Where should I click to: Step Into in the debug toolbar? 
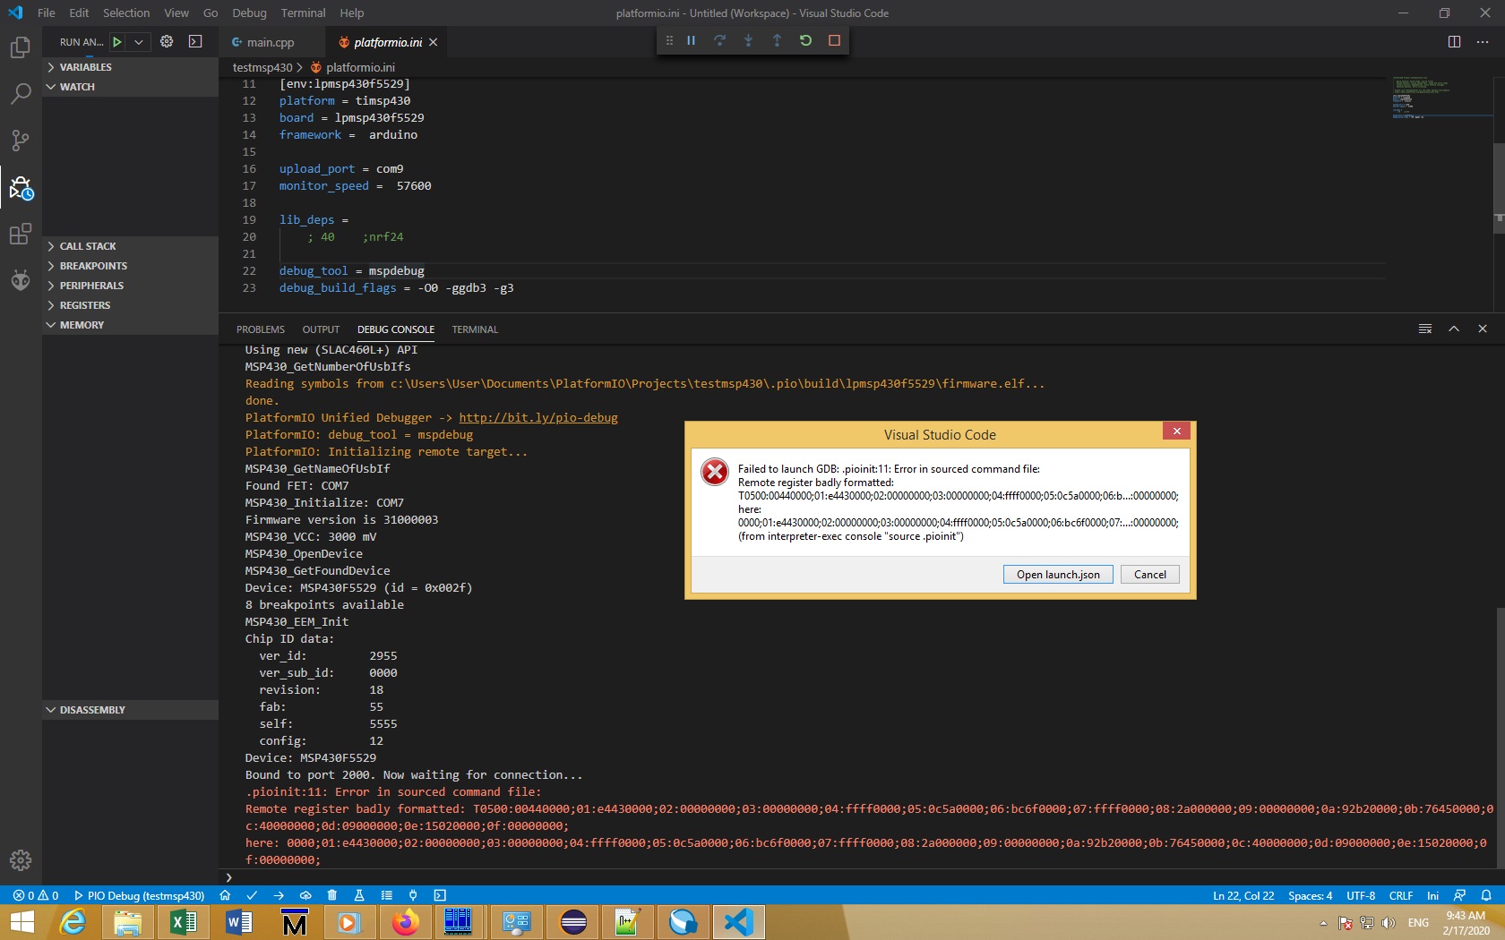[748, 40]
